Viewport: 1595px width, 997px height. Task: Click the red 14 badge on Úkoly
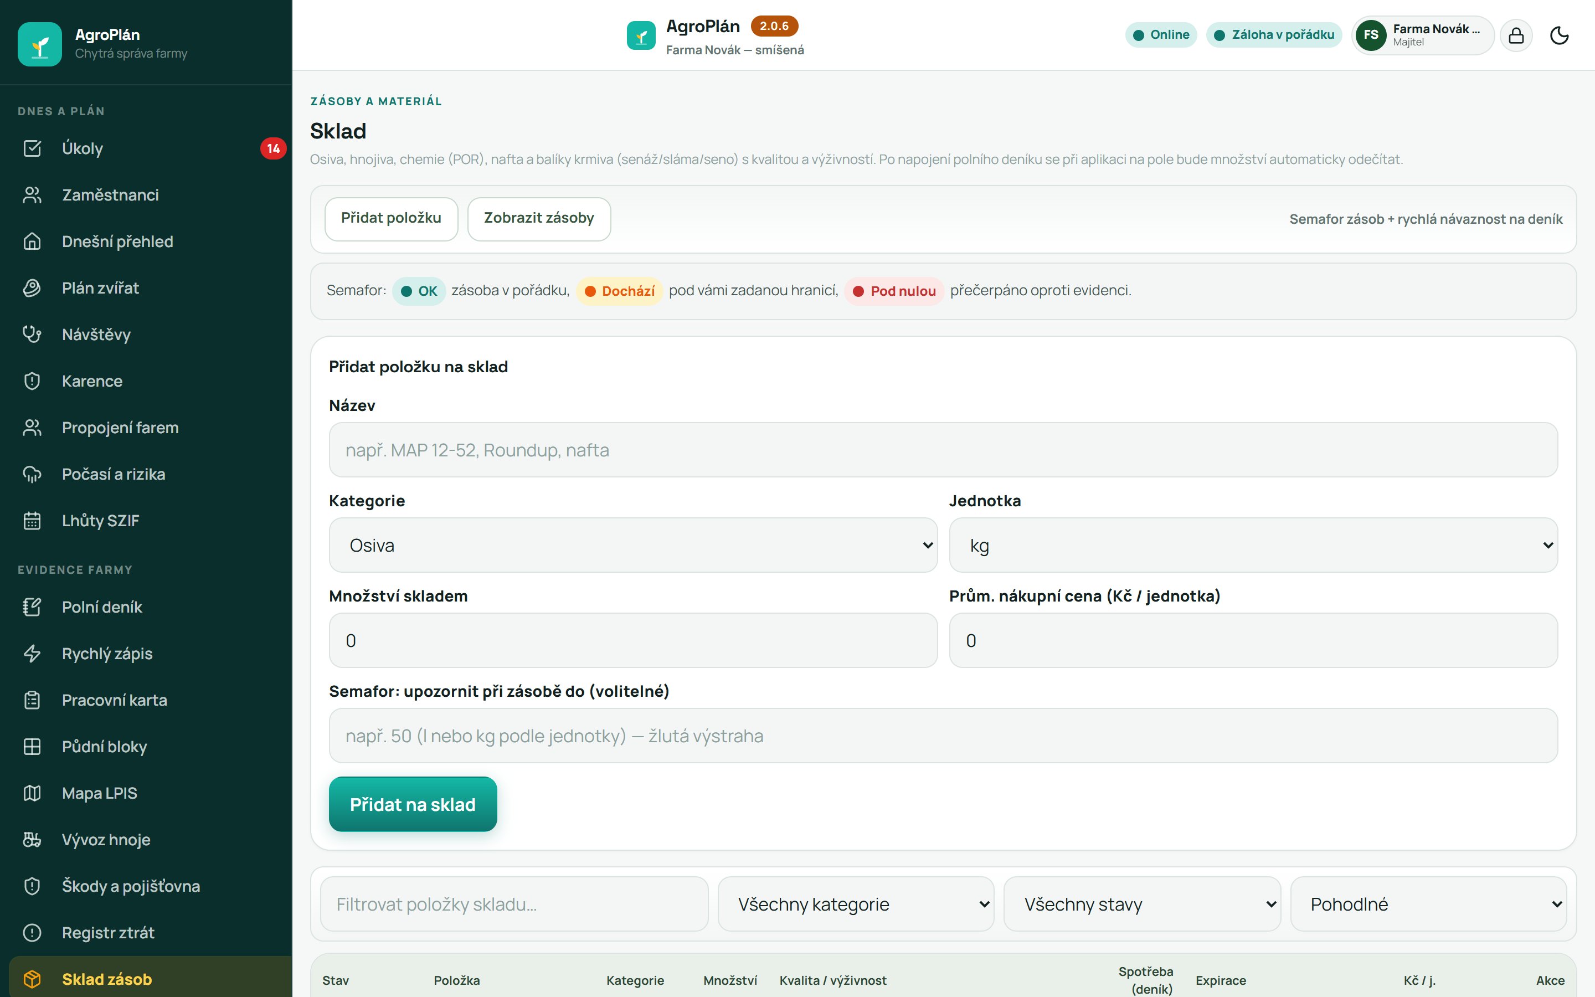tap(273, 148)
